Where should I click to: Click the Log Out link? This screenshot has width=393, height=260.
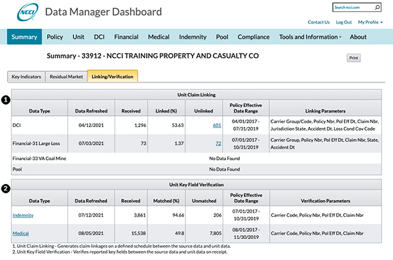tap(344, 22)
